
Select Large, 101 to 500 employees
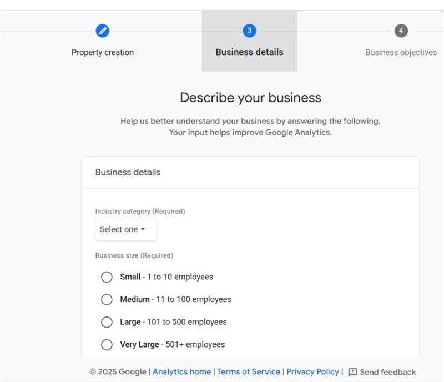107,322
